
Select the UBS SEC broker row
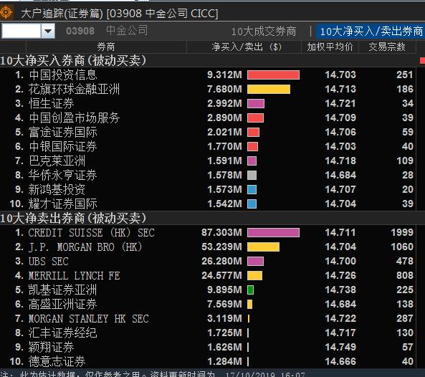tap(208, 262)
